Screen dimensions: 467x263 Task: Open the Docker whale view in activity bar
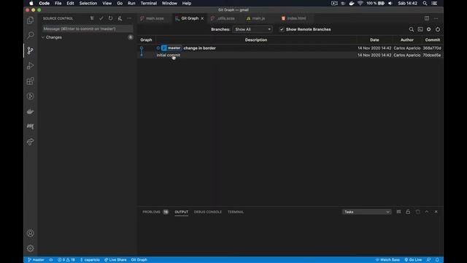[x=31, y=111]
